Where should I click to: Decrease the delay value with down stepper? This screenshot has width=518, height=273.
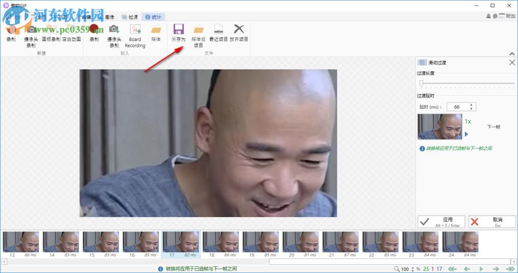[x=471, y=109]
